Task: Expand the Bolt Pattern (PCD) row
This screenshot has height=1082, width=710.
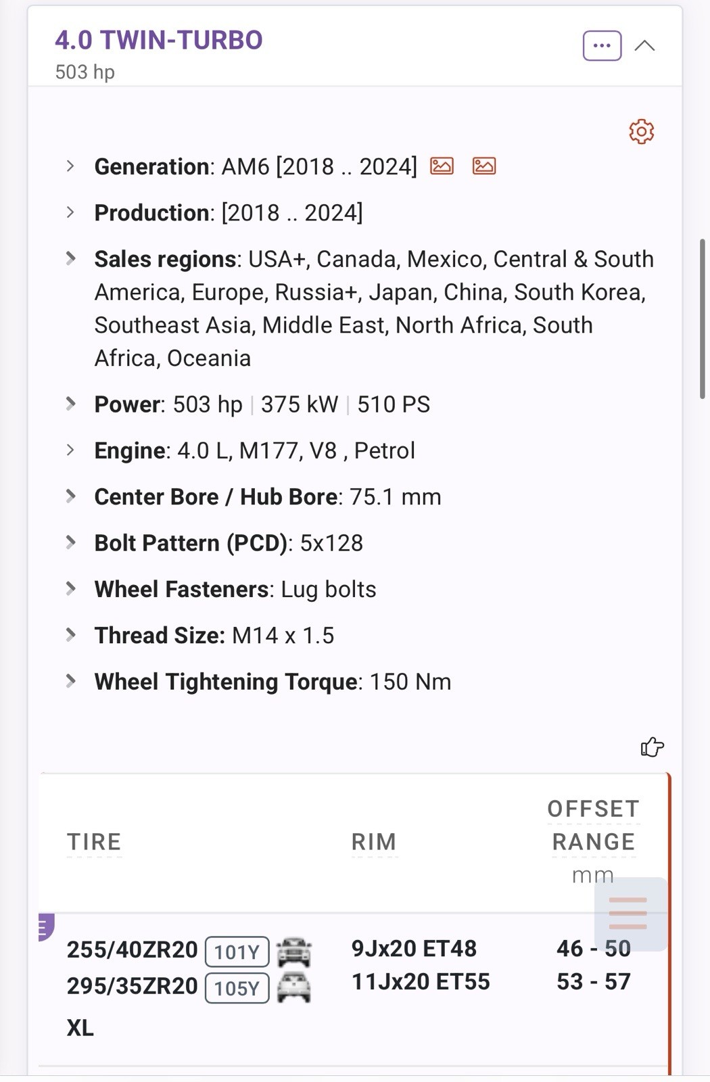Action: pos(70,542)
